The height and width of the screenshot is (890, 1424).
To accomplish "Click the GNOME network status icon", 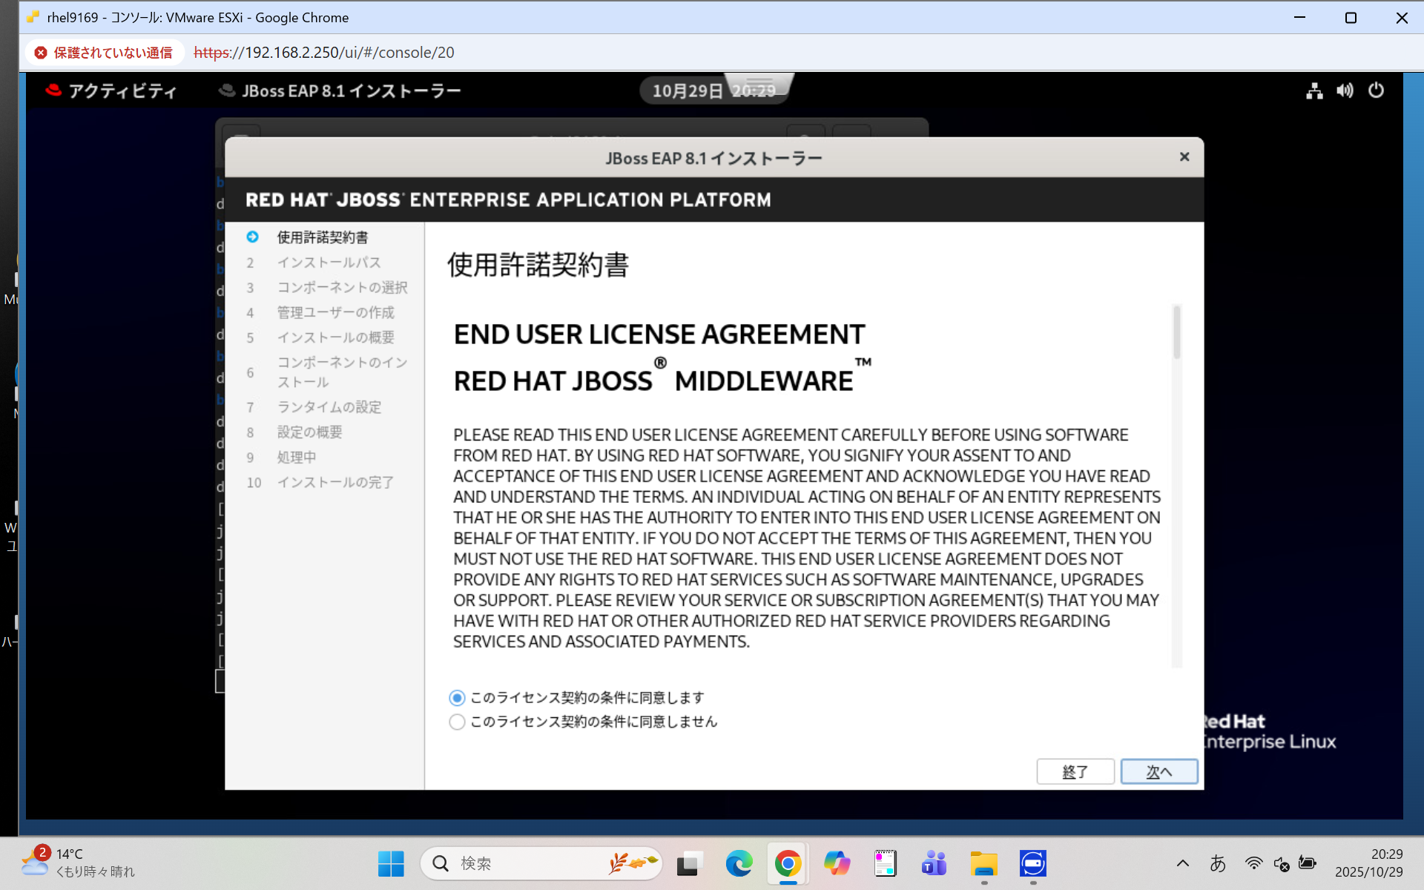I will pyautogui.click(x=1314, y=90).
